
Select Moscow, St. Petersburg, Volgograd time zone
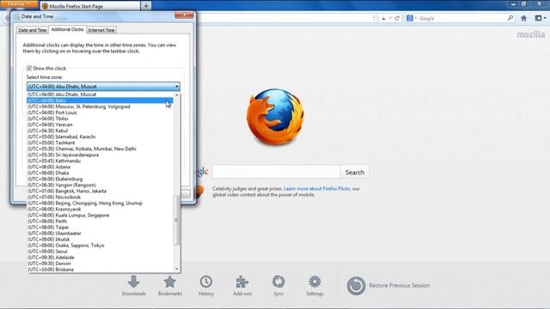pos(100,106)
